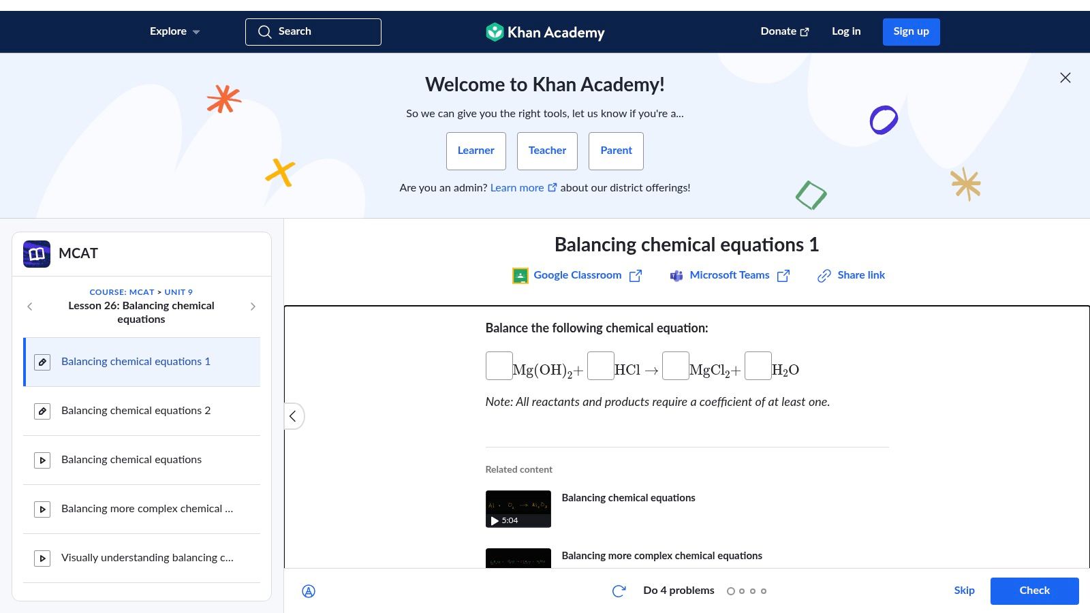Image resolution: width=1090 pixels, height=613 pixels.
Task: Click the Microsoft Teams icon
Action: pos(676,276)
